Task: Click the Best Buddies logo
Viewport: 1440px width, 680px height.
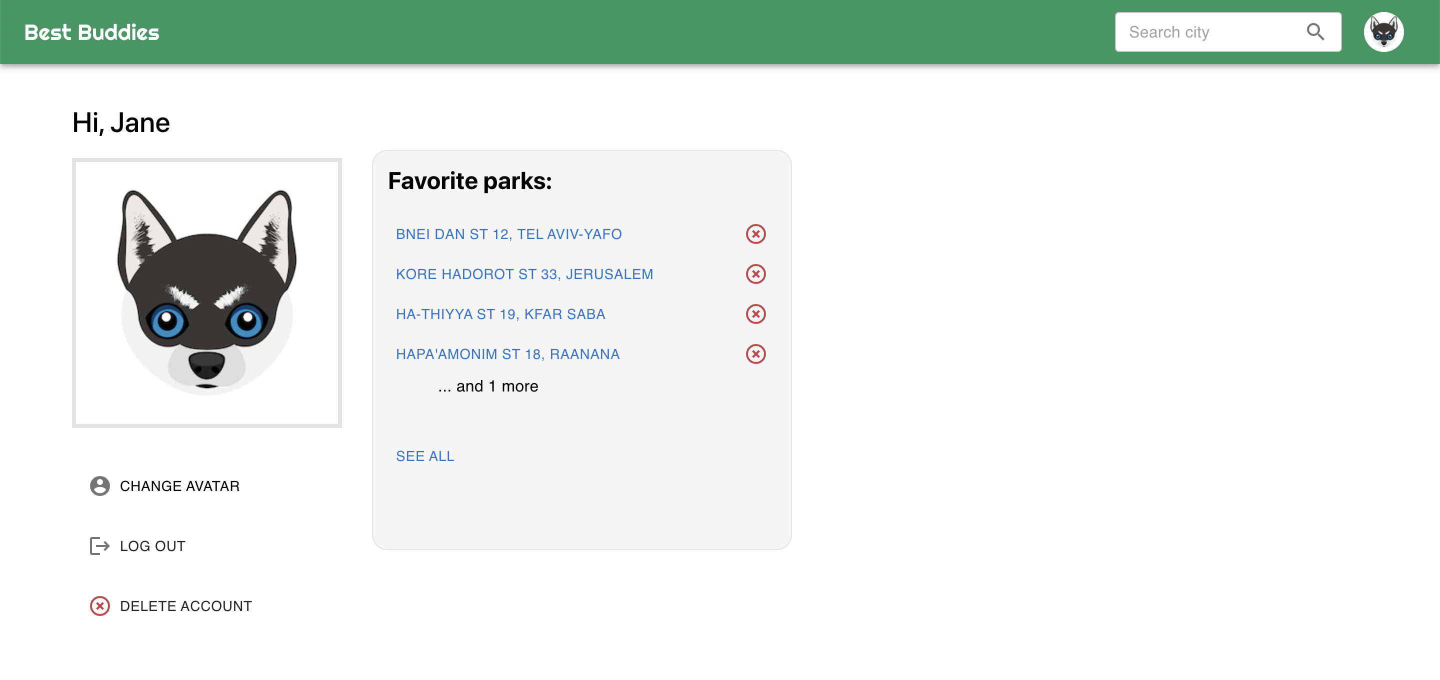Action: click(x=92, y=32)
